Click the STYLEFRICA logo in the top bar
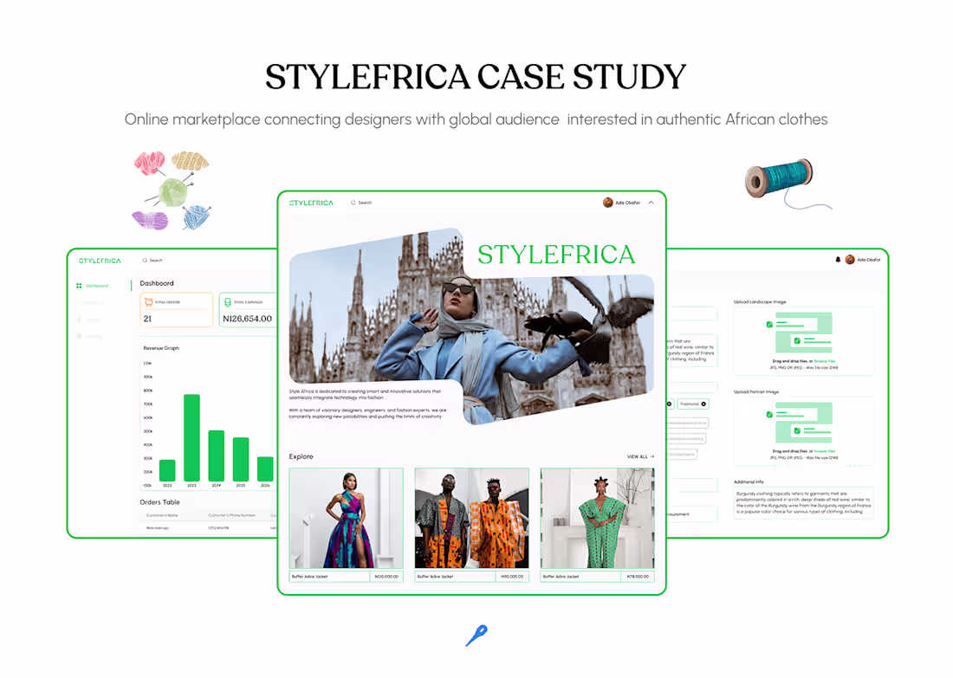 point(310,202)
